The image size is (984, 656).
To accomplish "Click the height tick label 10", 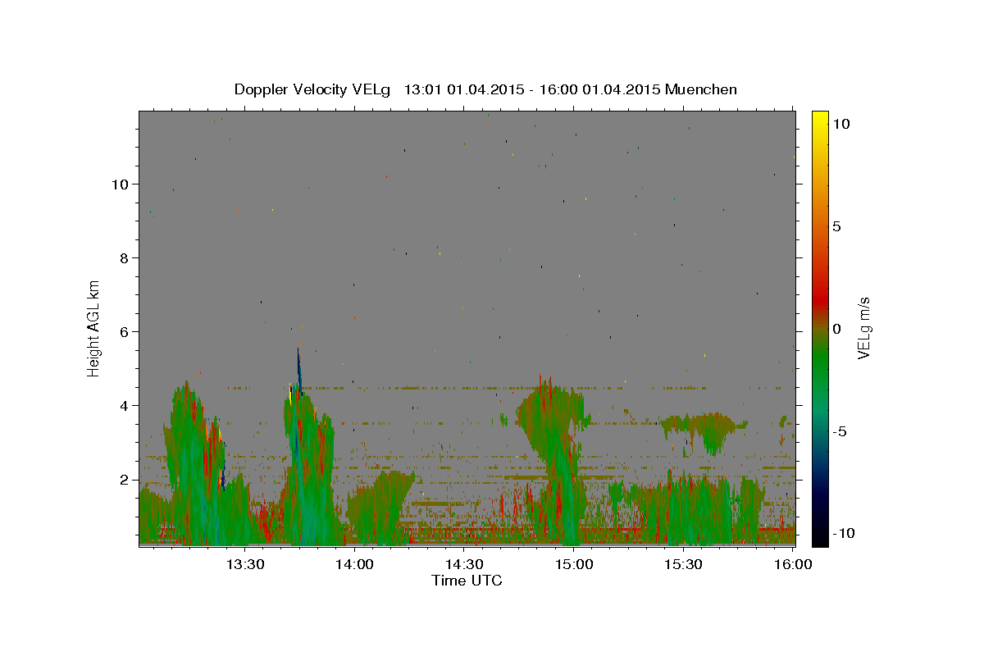I will (120, 184).
